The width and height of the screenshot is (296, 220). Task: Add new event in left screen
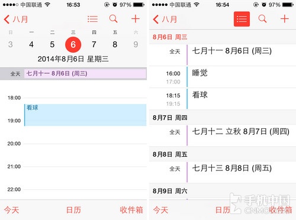136,19
